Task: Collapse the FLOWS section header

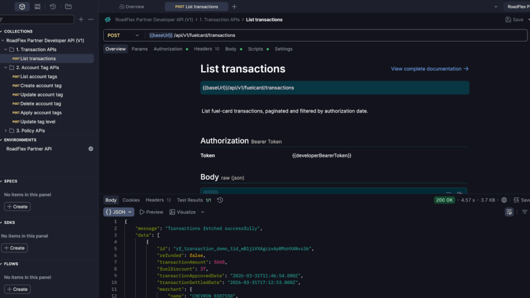Action: coord(11,264)
